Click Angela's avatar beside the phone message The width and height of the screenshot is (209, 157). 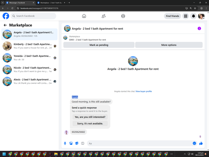click(x=66, y=132)
